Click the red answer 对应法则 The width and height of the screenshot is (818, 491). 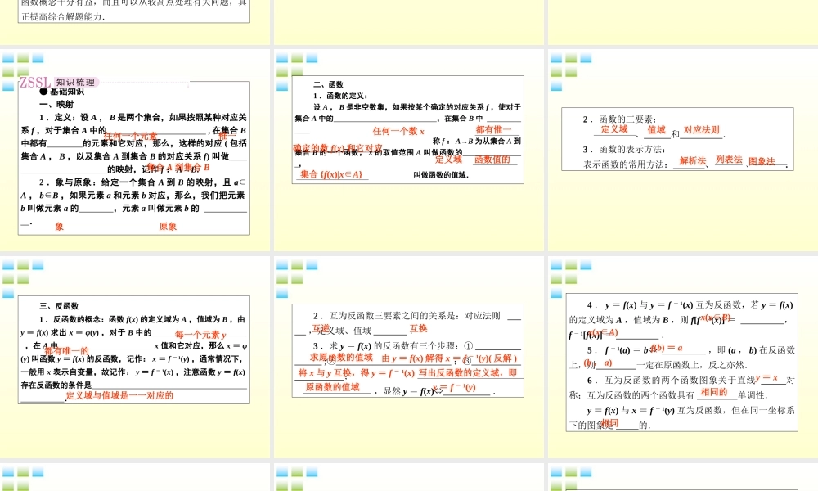coord(702,129)
